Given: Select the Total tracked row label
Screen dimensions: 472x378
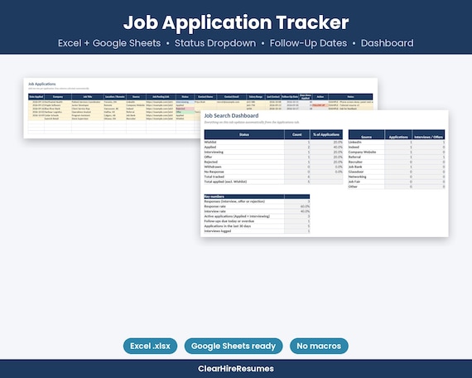Looking at the screenshot, I should click(x=214, y=177).
